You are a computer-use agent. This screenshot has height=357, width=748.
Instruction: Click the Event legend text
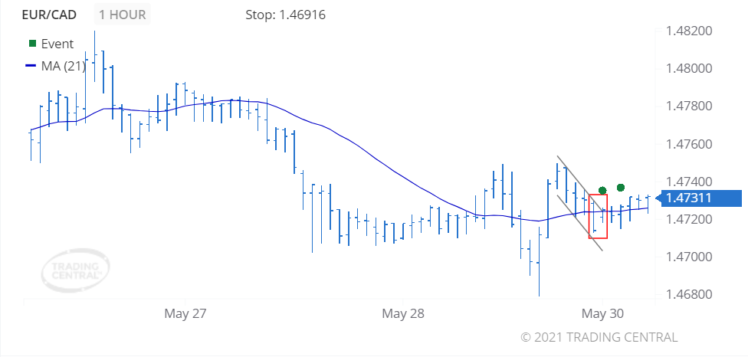tap(57, 44)
